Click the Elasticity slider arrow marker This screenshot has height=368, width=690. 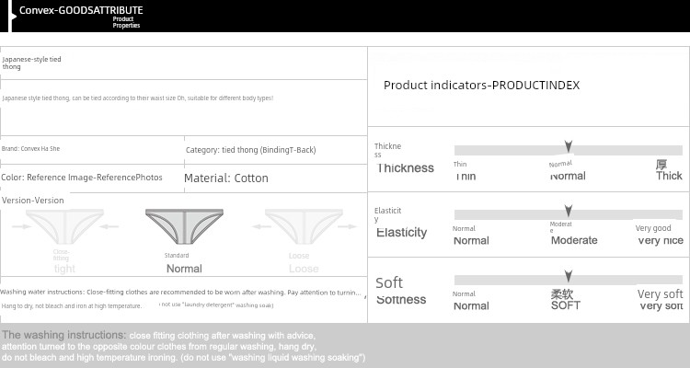[569, 211]
